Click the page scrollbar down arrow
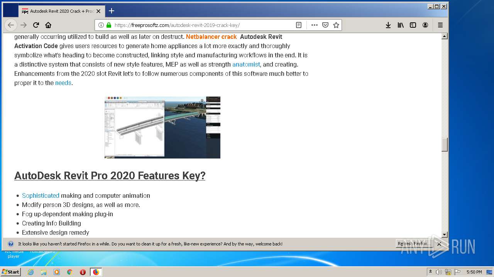494x277 pixels. 445,234
